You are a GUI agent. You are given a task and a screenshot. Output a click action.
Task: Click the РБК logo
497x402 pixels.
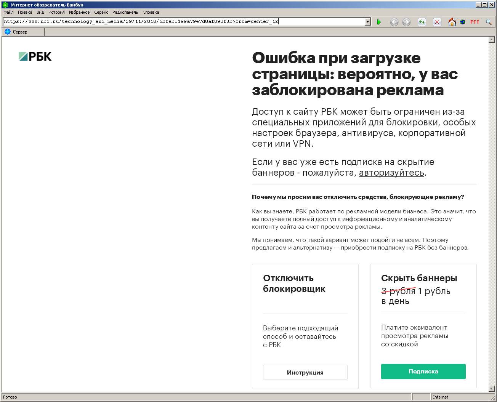point(35,56)
